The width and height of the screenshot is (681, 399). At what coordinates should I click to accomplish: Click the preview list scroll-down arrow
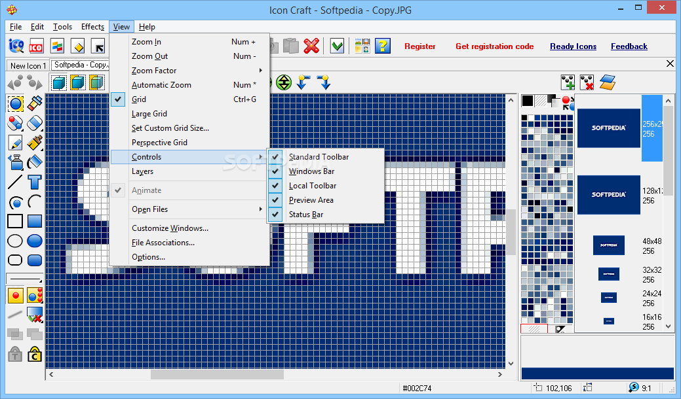point(669,326)
